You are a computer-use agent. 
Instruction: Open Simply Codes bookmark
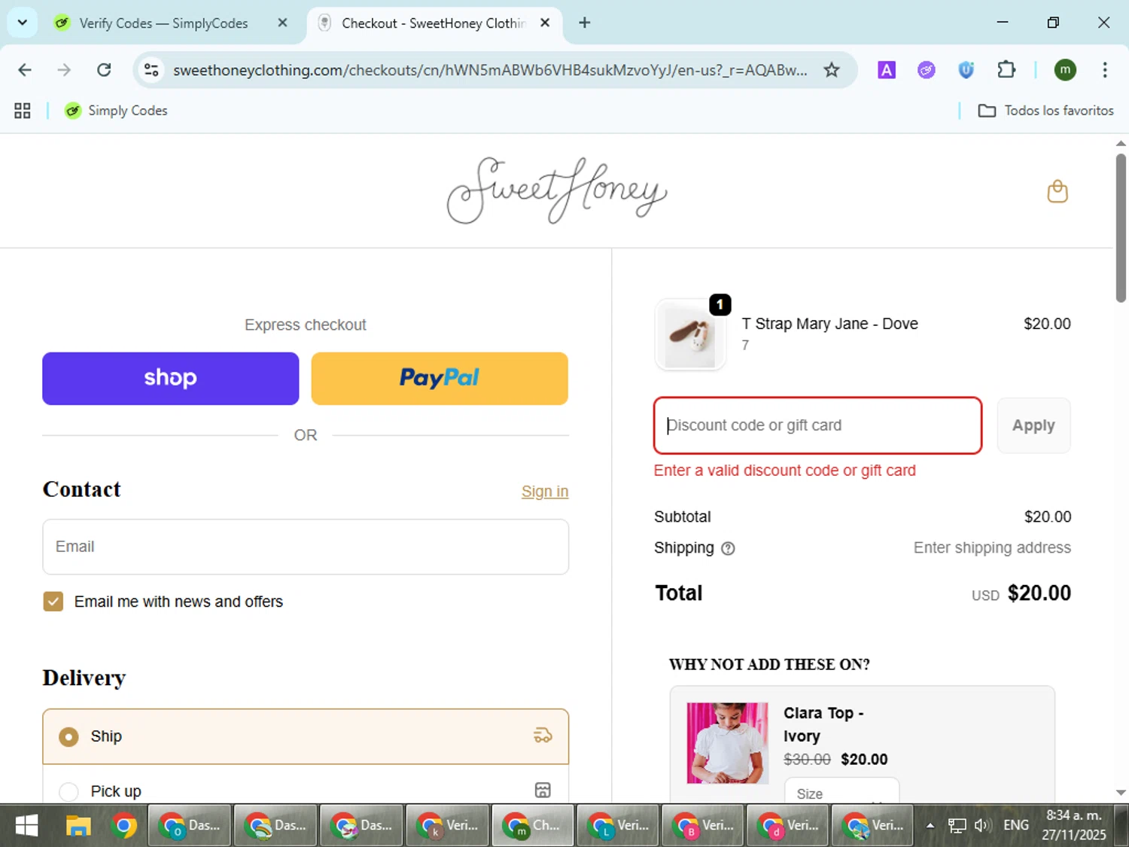pos(116,111)
